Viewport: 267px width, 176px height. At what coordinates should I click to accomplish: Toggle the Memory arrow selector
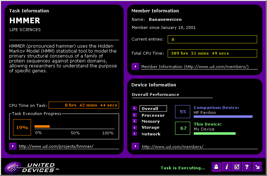pyautogui.click(x=134, y=121)
